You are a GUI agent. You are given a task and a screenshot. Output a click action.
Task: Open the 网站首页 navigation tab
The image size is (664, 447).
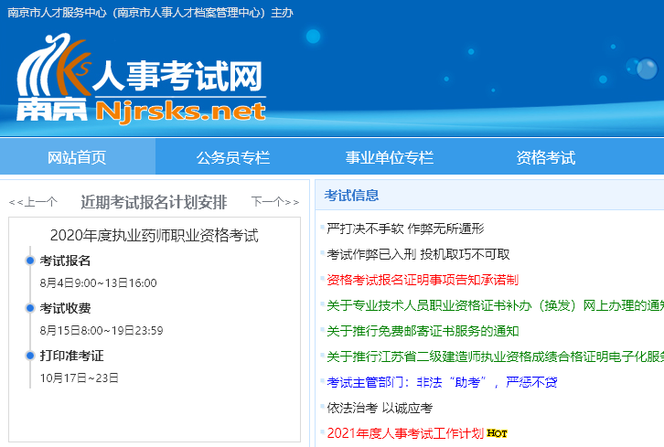tap(77, 157)
